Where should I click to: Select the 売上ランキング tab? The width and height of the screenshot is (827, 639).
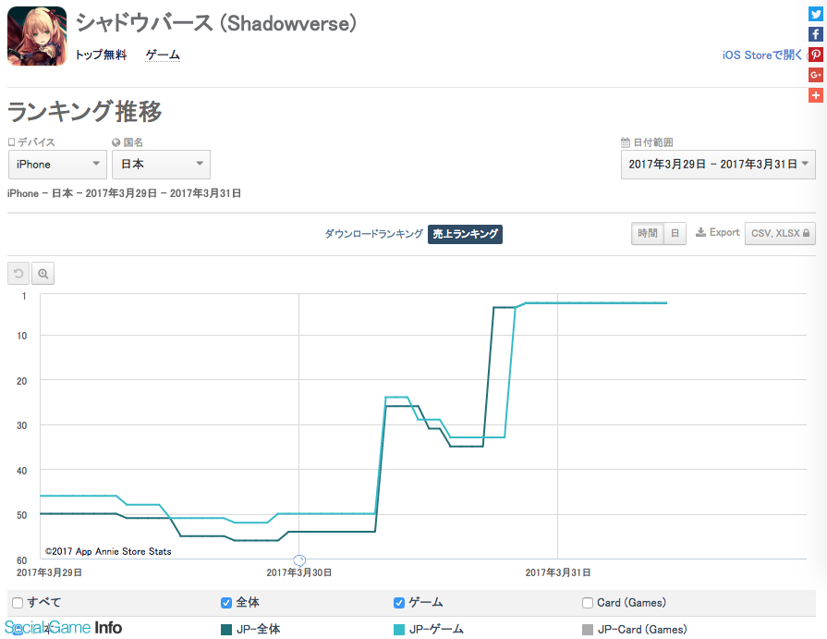coord(465,234)
